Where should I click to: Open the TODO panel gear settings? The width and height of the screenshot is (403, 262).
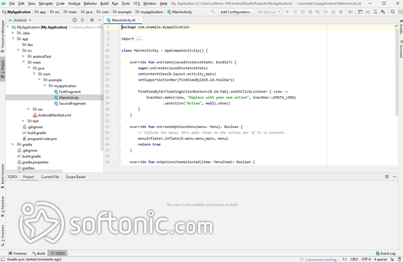pyautogui.click(x=387, y=177)
